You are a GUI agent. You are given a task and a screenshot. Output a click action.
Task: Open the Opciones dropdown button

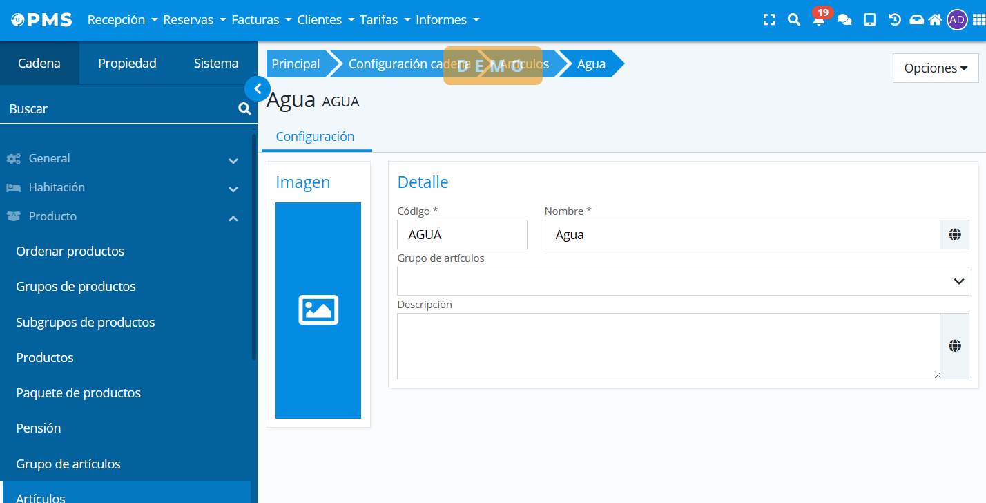tap(936, 68)
